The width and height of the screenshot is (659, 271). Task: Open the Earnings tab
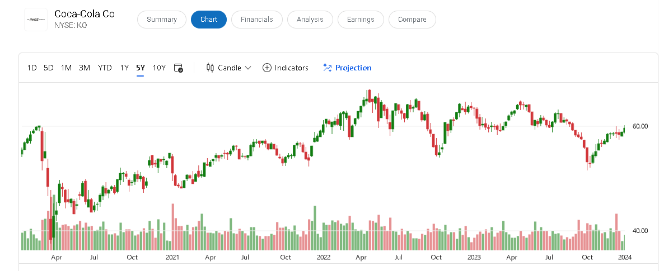point(361,20)
